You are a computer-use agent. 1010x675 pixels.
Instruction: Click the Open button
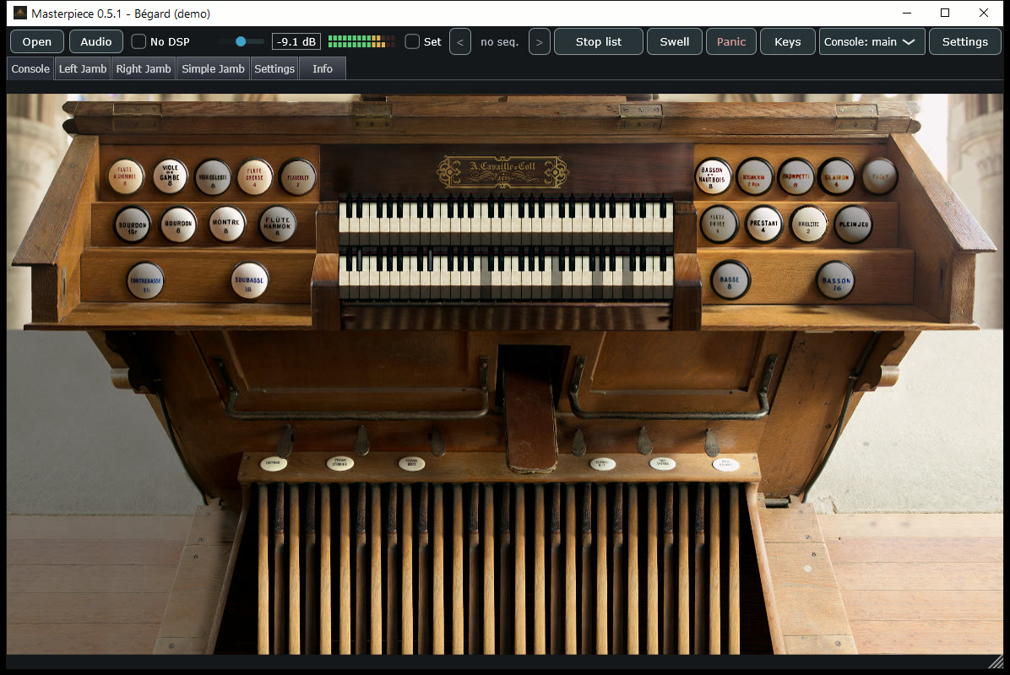[x=36, y=42]
